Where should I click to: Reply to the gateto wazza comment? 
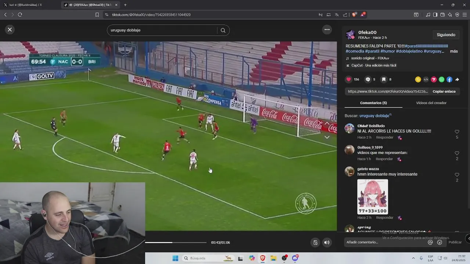[x=384, y=218]
